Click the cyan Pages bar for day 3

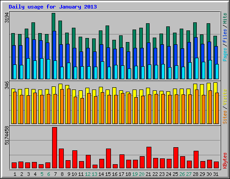click(28, 68)
